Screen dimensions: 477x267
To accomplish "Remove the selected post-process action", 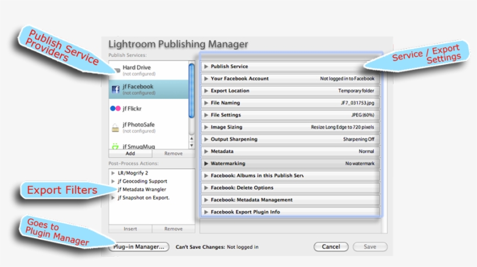I will 173,229.
